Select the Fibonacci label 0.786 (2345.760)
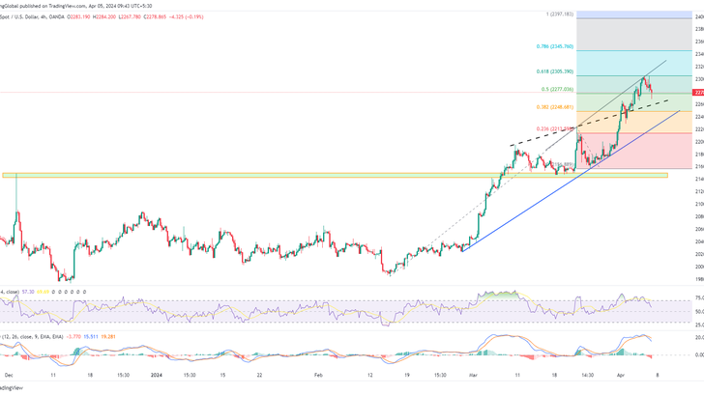 pyautogui.click(x=554, y=46)
